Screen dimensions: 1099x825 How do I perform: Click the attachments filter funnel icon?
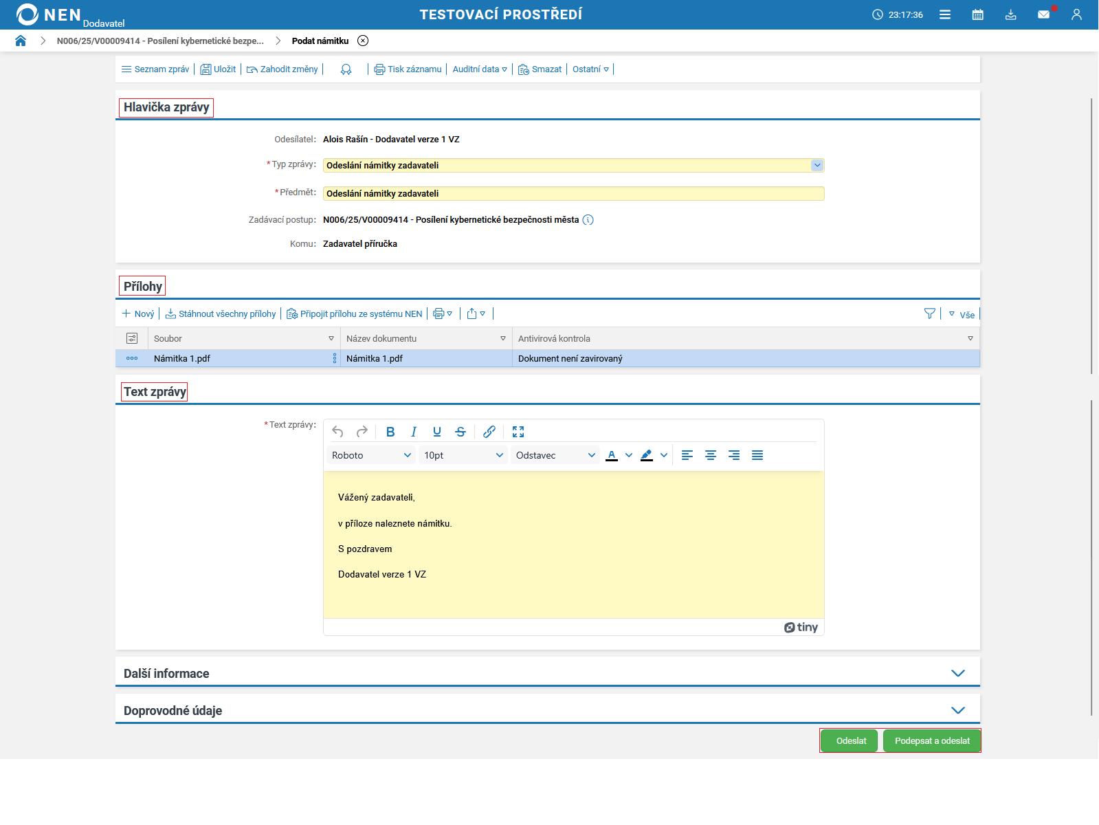pyautogui.click(x=929, y=313)
